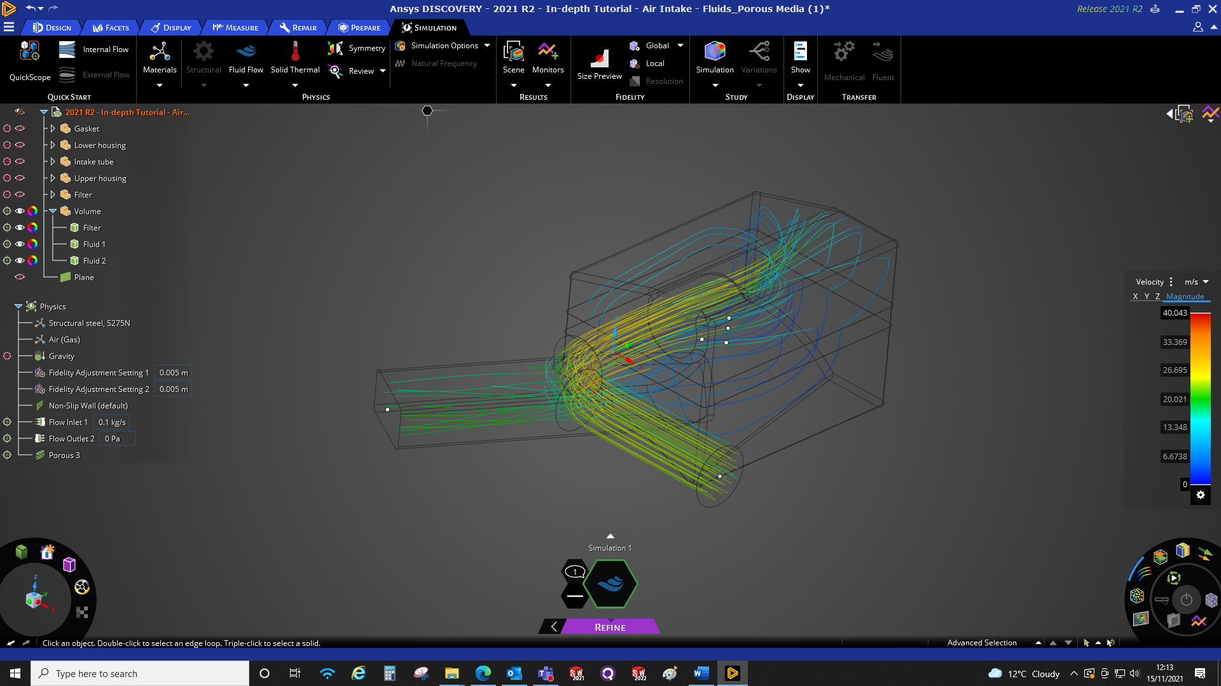Select the Porous 3 condition

point(64,455)
